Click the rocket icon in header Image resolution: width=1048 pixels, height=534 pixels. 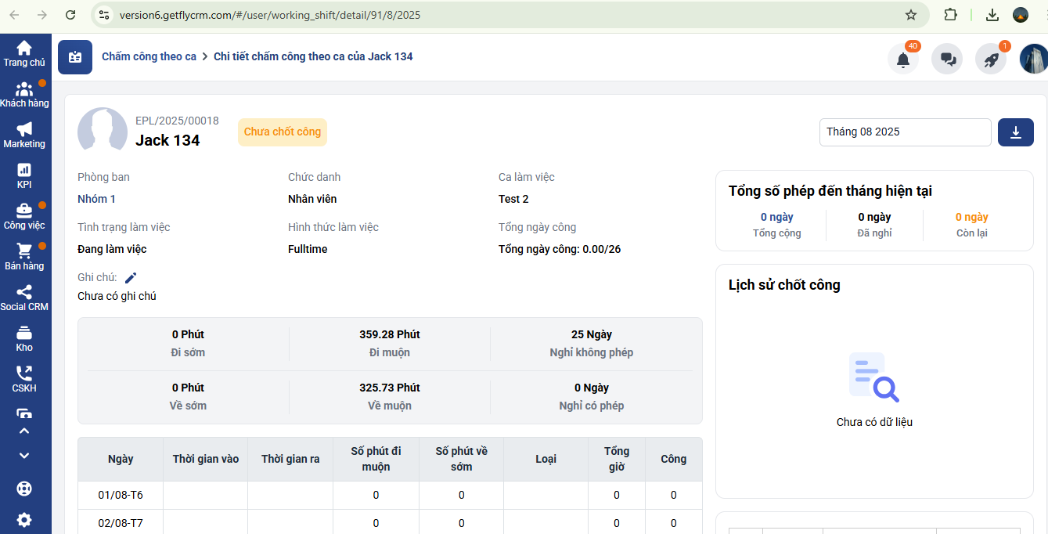pos(991,60)
